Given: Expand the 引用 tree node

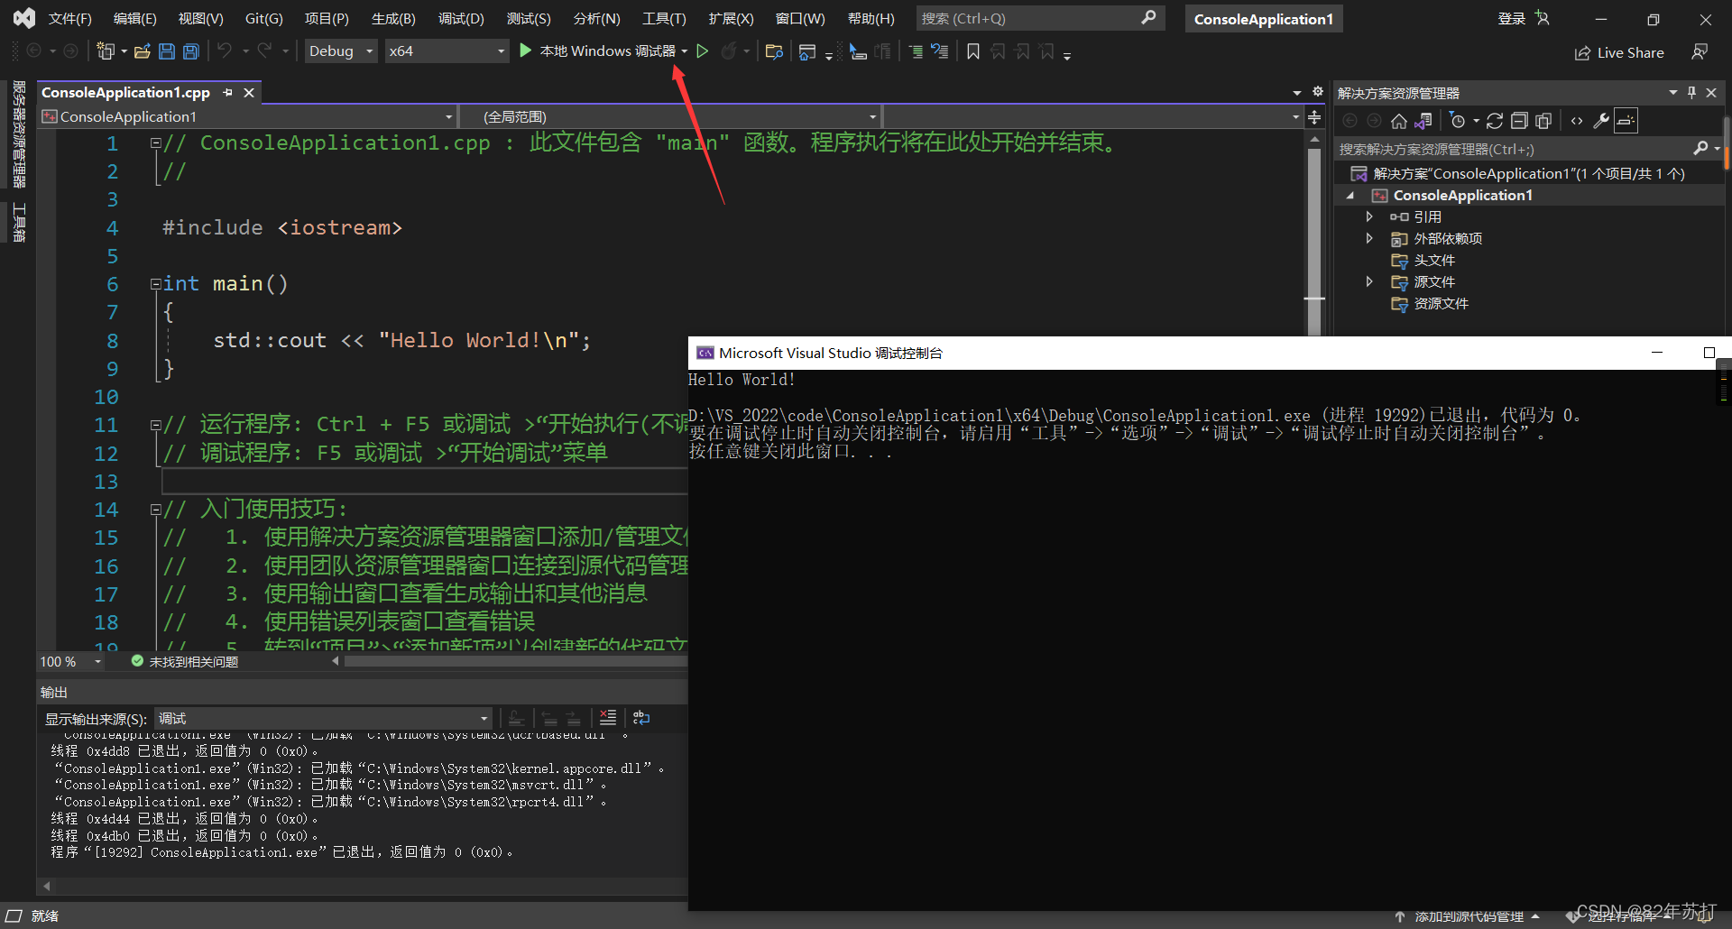Looking at the screenshot, I should 1369,216.
